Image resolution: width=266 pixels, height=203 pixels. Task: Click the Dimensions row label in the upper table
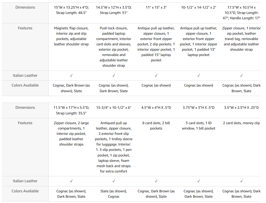point(25,7)
